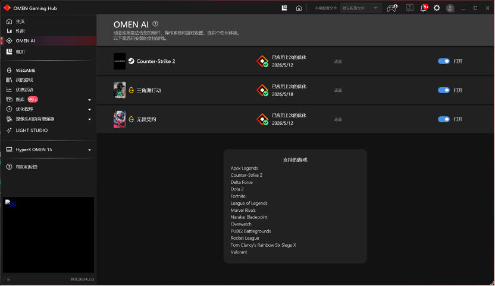Click optimization status icon for 三角洲行动
495x286 pixels.
pos(262,90)
